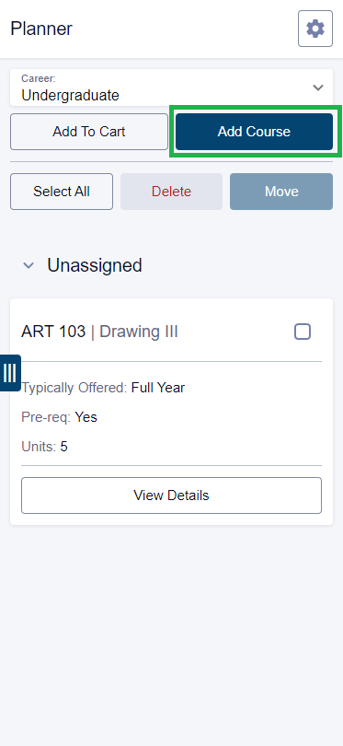Click the Career dropdown chevron arrow

318,87
